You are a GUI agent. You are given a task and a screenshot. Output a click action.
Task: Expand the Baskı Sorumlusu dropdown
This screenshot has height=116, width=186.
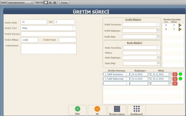click(159, 48)
